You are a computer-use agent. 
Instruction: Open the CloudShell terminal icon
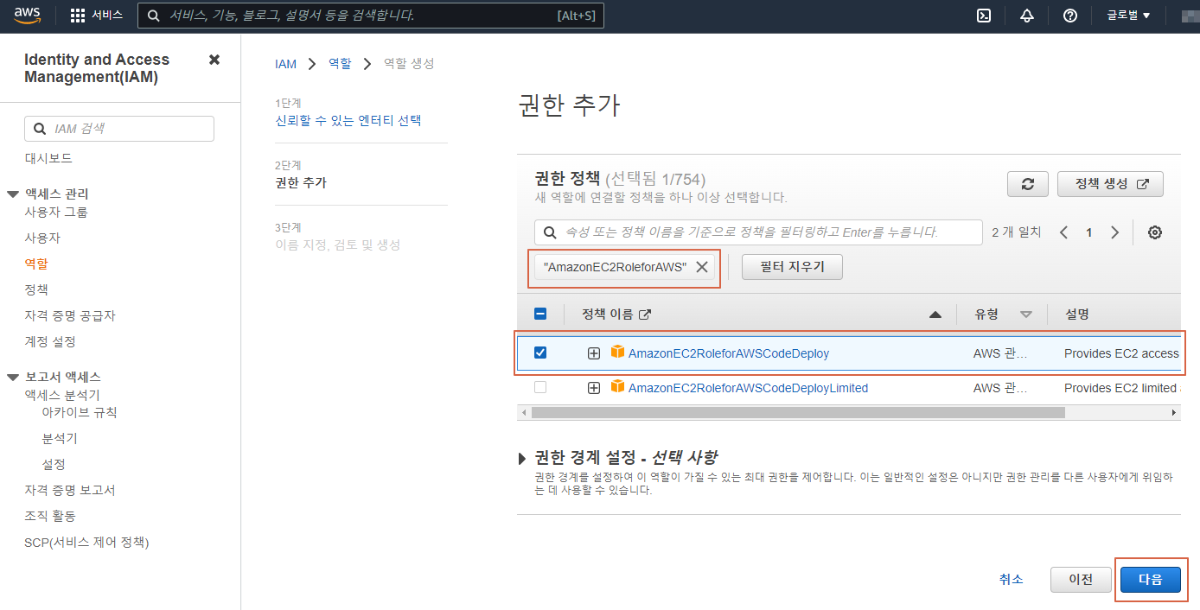[983, 16]
